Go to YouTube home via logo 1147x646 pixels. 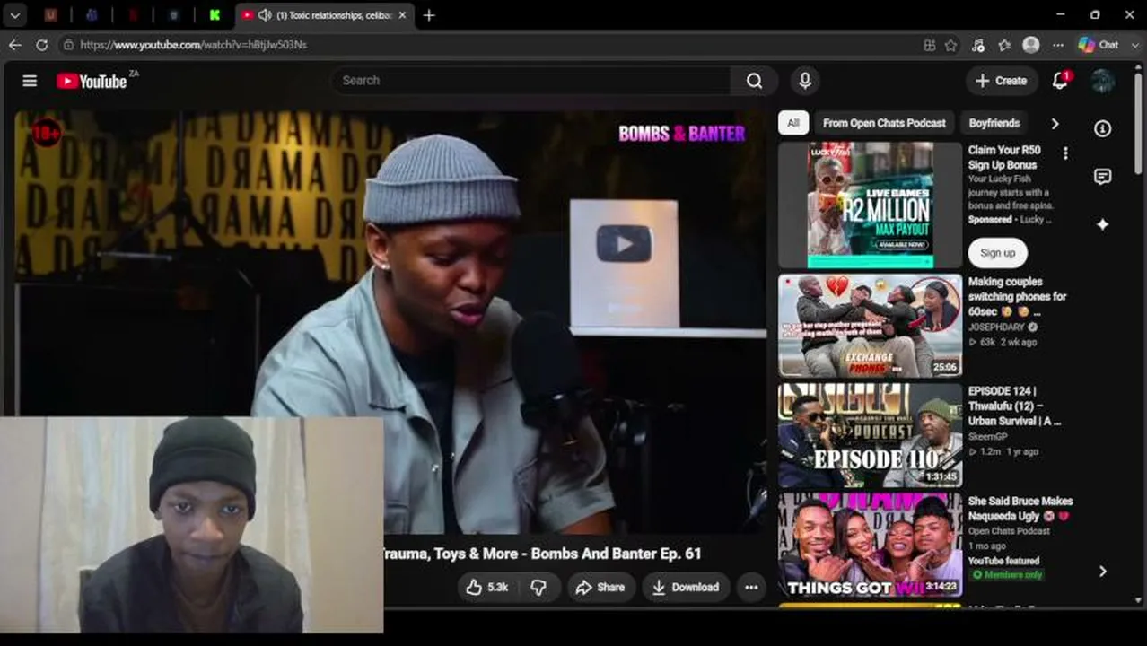[x=91, y=81]
